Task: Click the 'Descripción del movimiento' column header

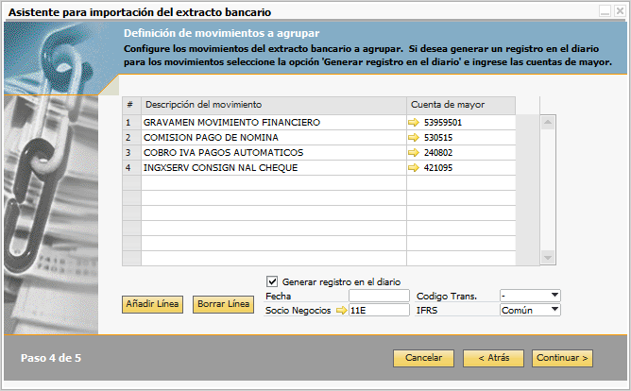Action: tap(272, 104)
